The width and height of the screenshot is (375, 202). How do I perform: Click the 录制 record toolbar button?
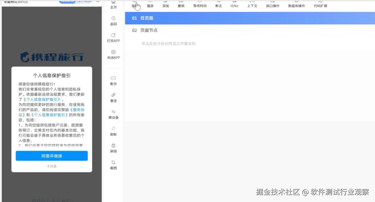tap(134, 4)
